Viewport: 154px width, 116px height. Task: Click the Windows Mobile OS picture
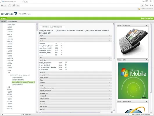(x=133, y=81)
